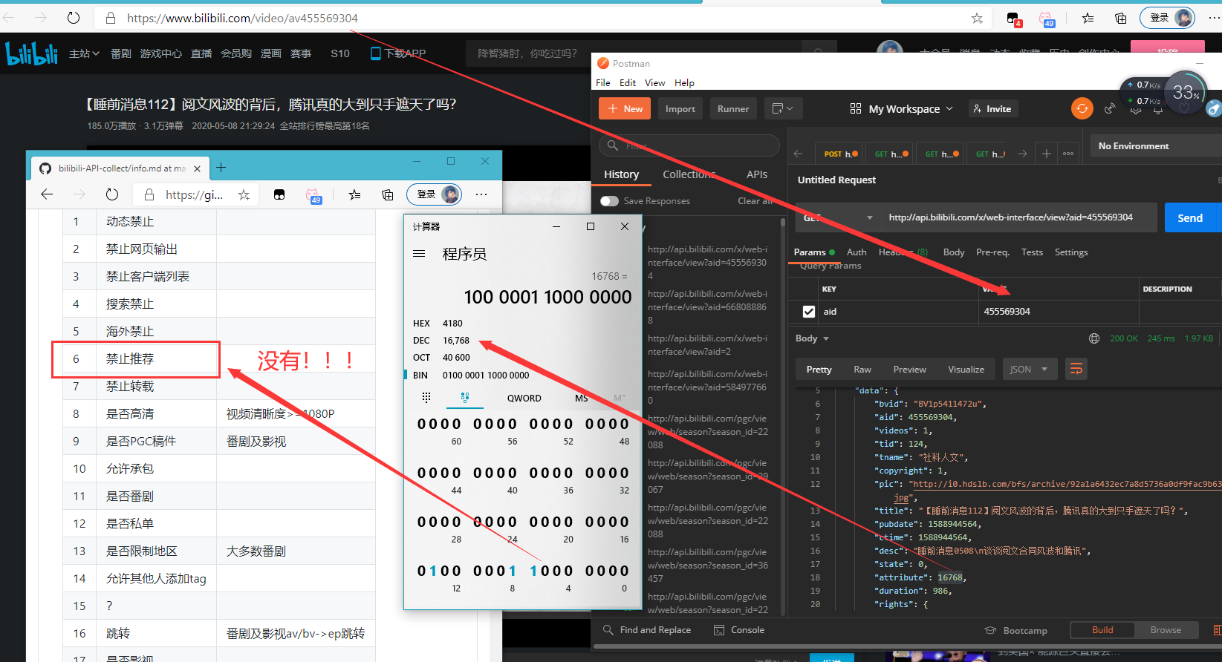Open the JSON format dropdown

click(x=1029, y=369)
